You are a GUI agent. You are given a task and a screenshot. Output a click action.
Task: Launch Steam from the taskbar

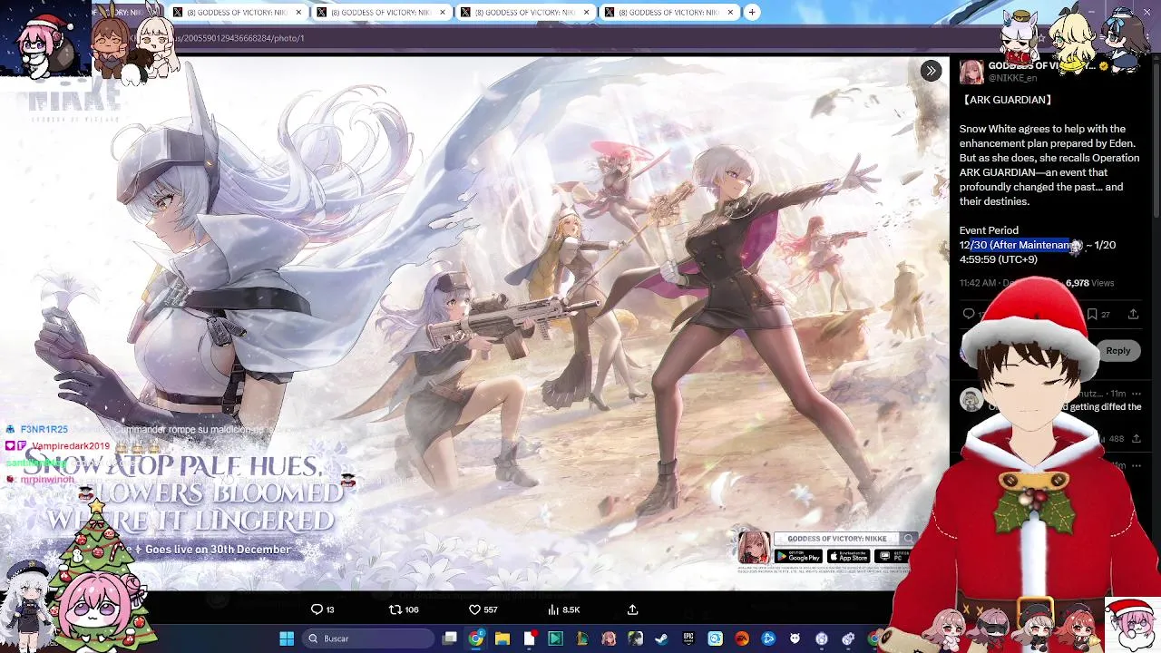[661, 638]
